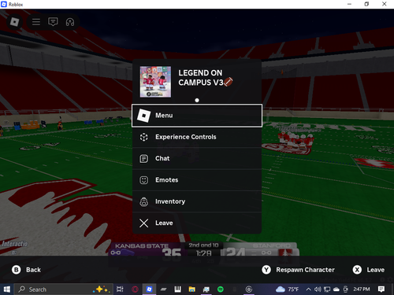
Task: Open Task View in the taskbar
Action: 120,289
